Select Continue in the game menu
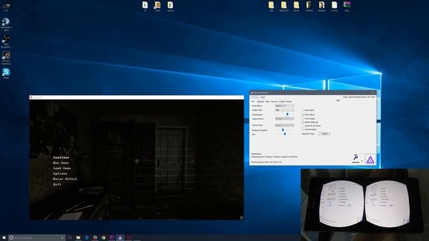 [x=61, y=158]
